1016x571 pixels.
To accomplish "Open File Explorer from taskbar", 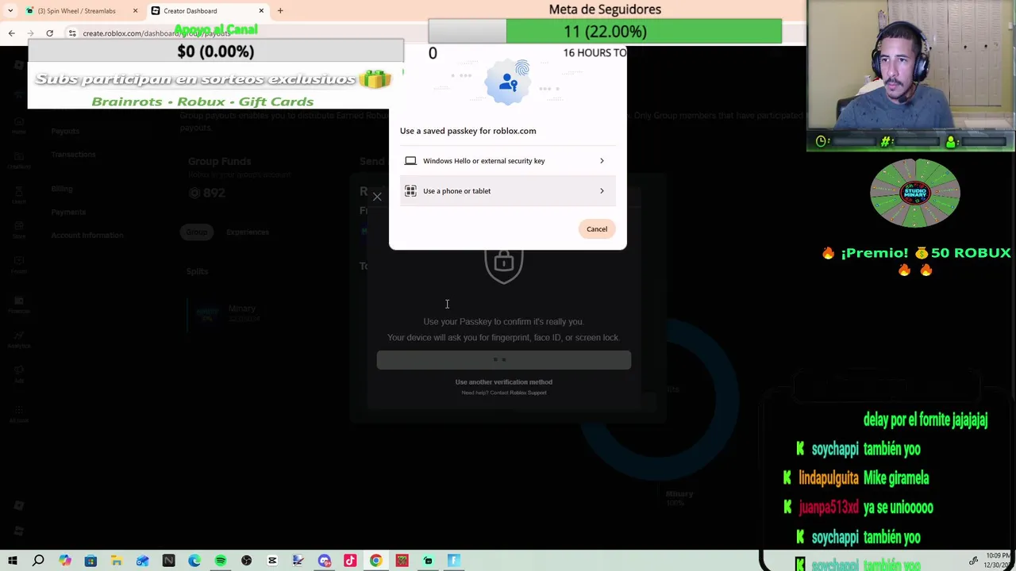I will pyautogui.click(x=116, y=561).
